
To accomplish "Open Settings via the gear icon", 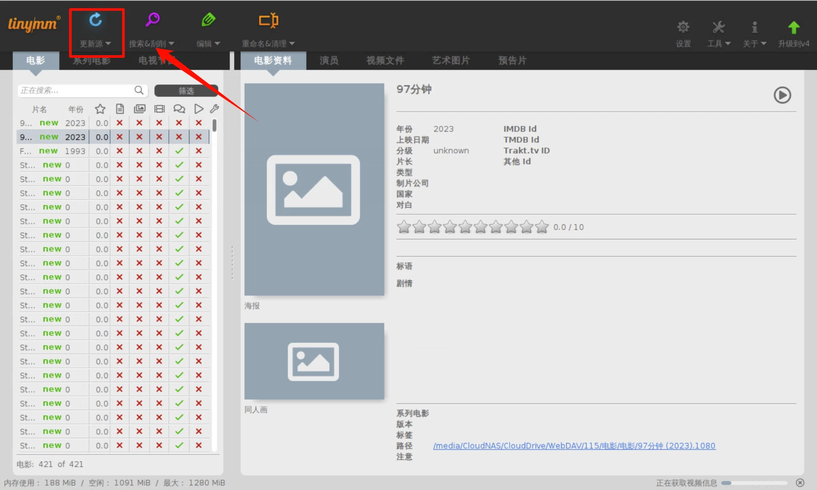I will tap(683, 28).
